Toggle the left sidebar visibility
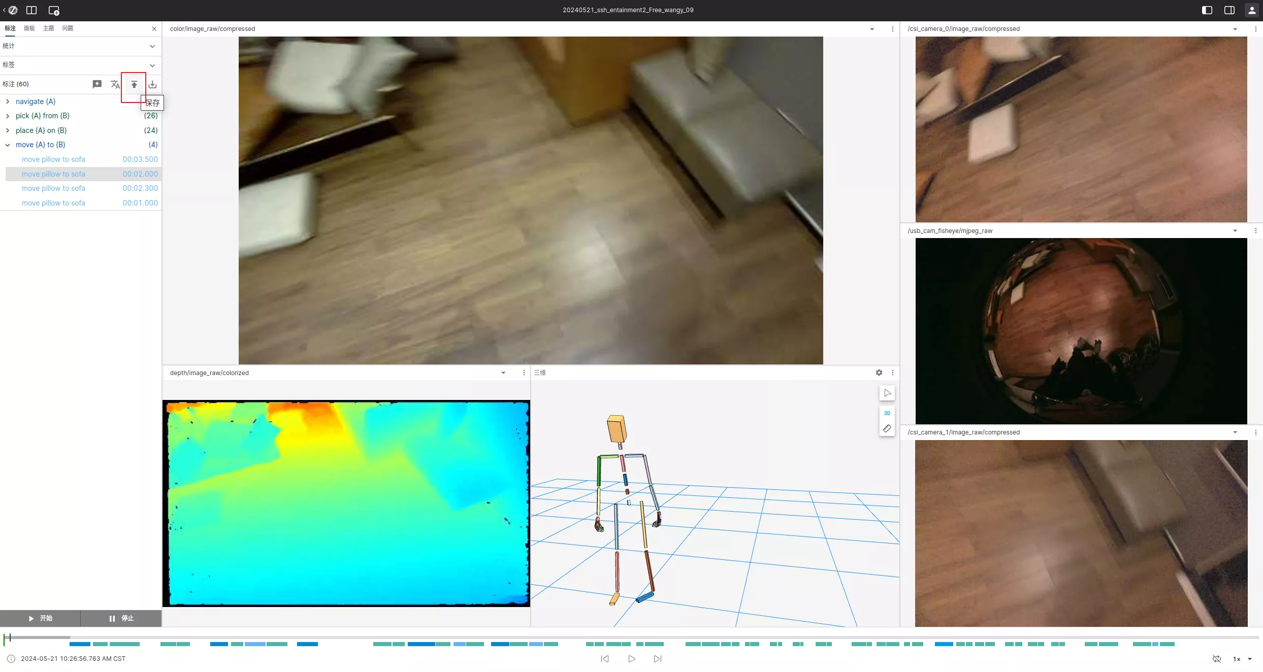This screenshot has height=672, width=1263. tap(1207, 10)
